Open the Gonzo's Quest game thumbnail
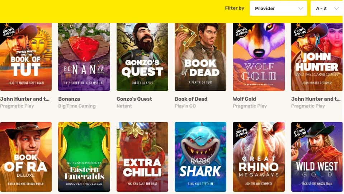Viewport: 344px width, 194px height. click(x=142, y=57)
